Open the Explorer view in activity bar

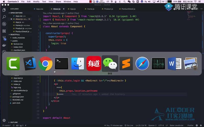coord(4,10)
